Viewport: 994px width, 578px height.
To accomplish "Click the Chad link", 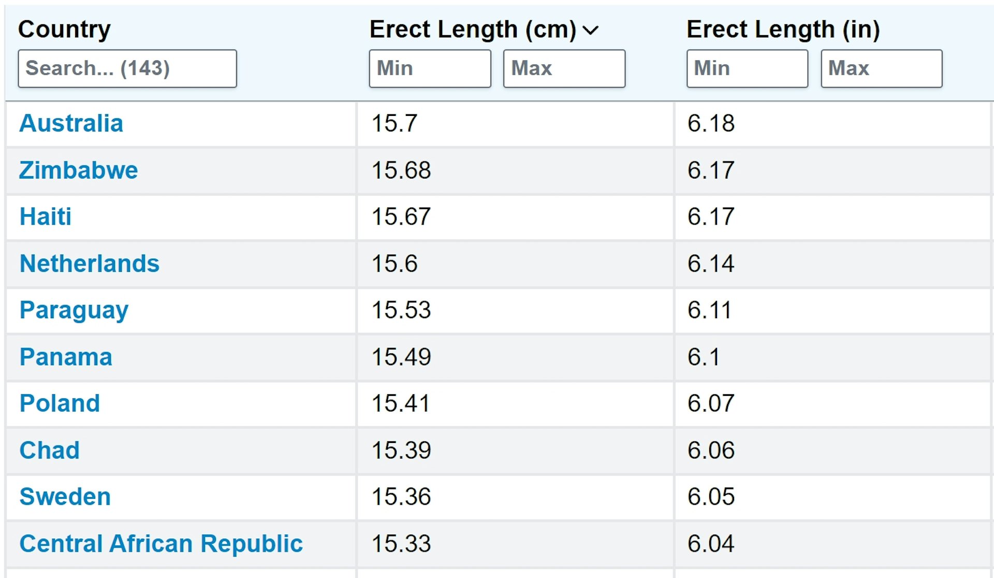I will coord(50,450).
